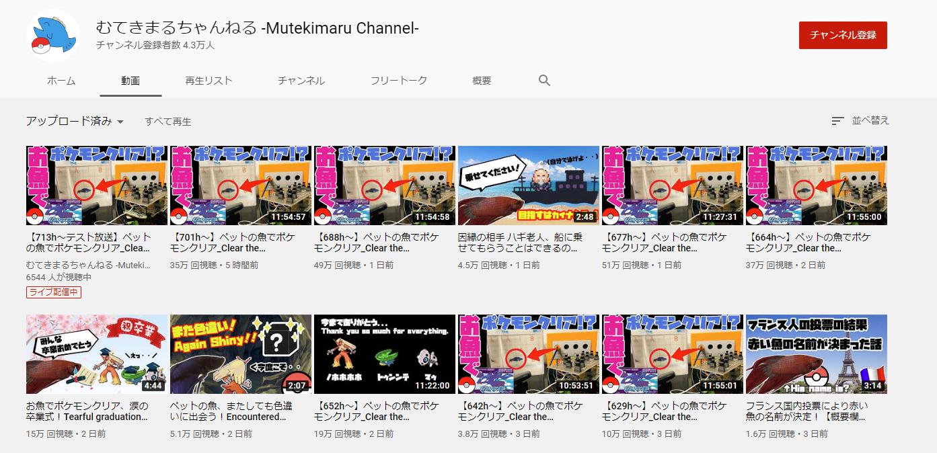Expand the アップロード済み dropdown
This screenshot has width=937, height=453.
coord(75,122)
